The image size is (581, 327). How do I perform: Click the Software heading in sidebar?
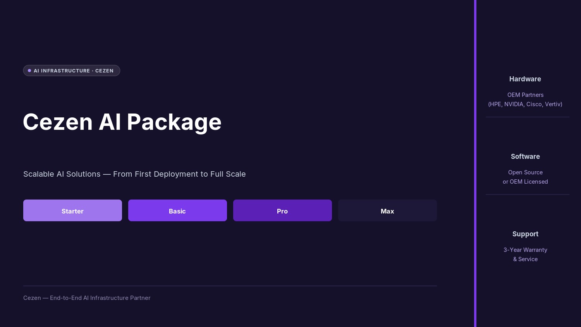pyautogui.click(x=525, y=157)
